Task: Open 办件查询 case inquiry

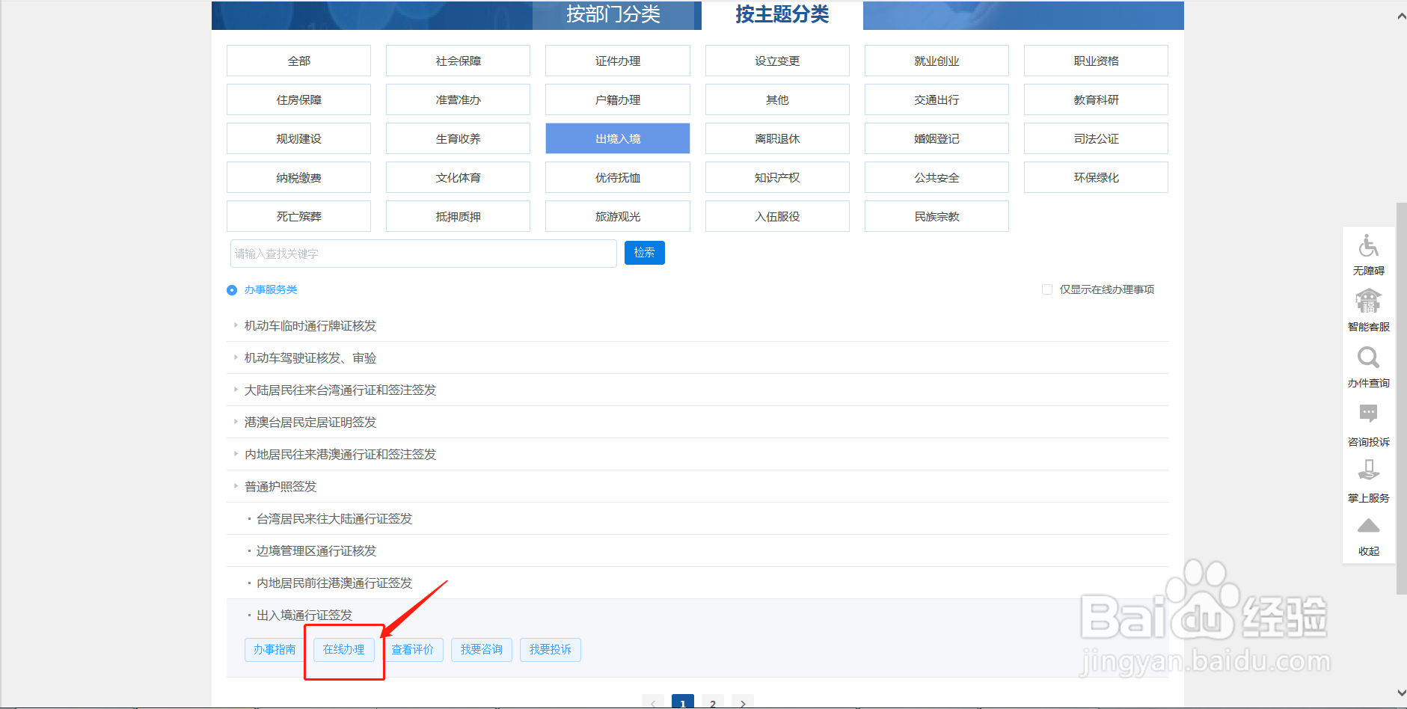Action: [1367, 365]
